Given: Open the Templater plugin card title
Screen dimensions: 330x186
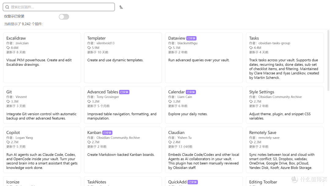Looking at the screenshot, I should pyautogui.click(x=96, y=38).
